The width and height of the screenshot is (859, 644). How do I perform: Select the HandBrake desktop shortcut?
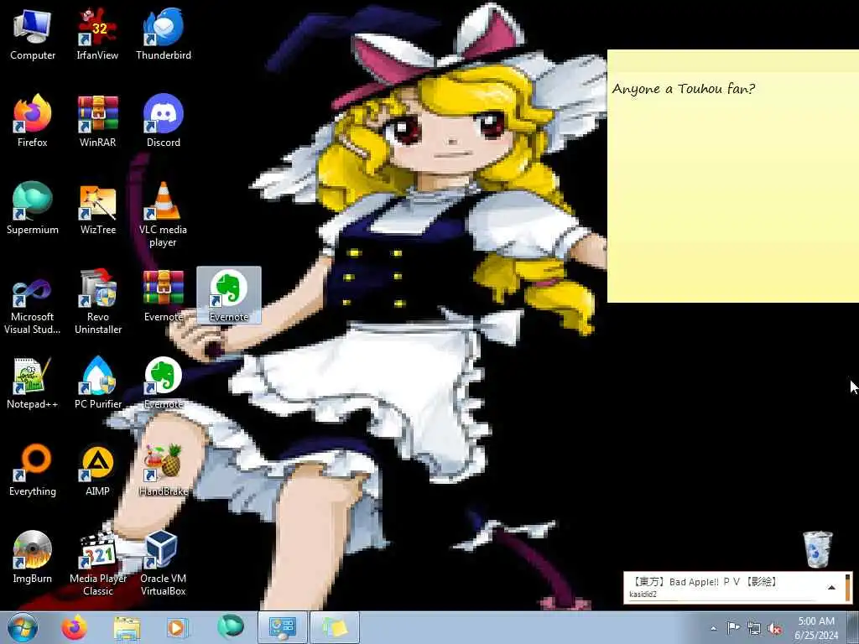pos(164,470)
